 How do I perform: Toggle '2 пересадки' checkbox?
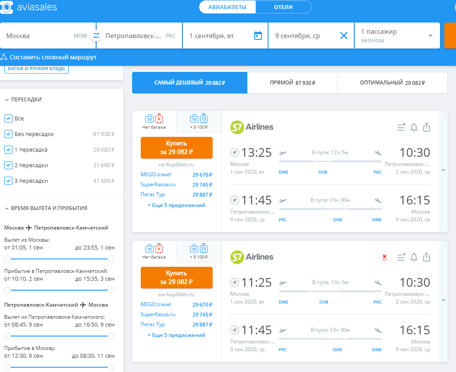[8, 165]
